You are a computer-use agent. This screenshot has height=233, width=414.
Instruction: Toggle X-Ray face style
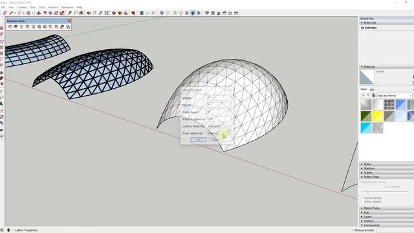tap(162, 13)
